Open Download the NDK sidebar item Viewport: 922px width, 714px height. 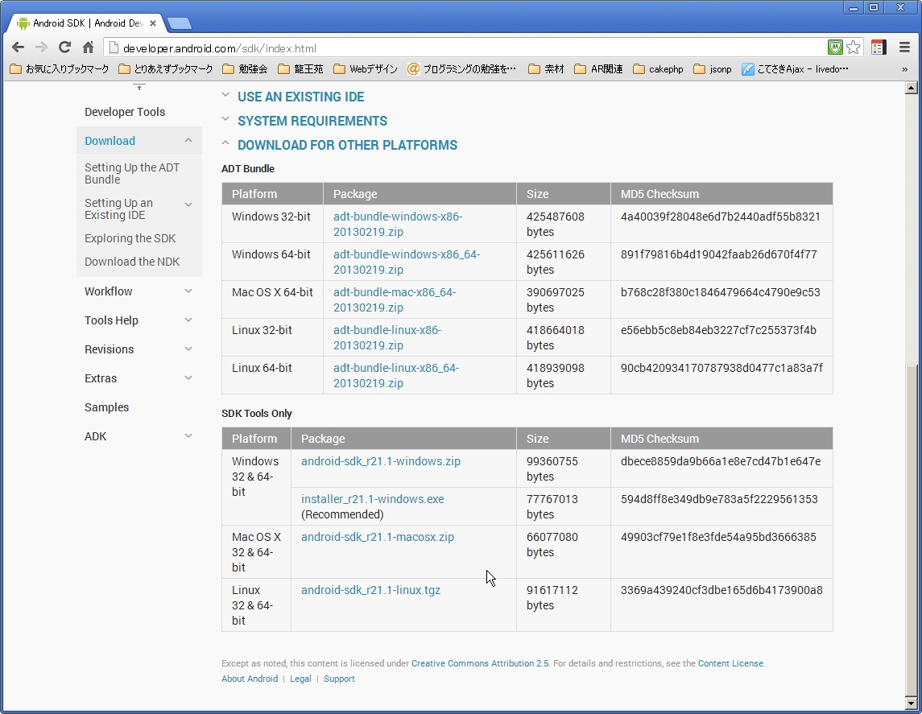pyautogui.click(x=132, y=262)
